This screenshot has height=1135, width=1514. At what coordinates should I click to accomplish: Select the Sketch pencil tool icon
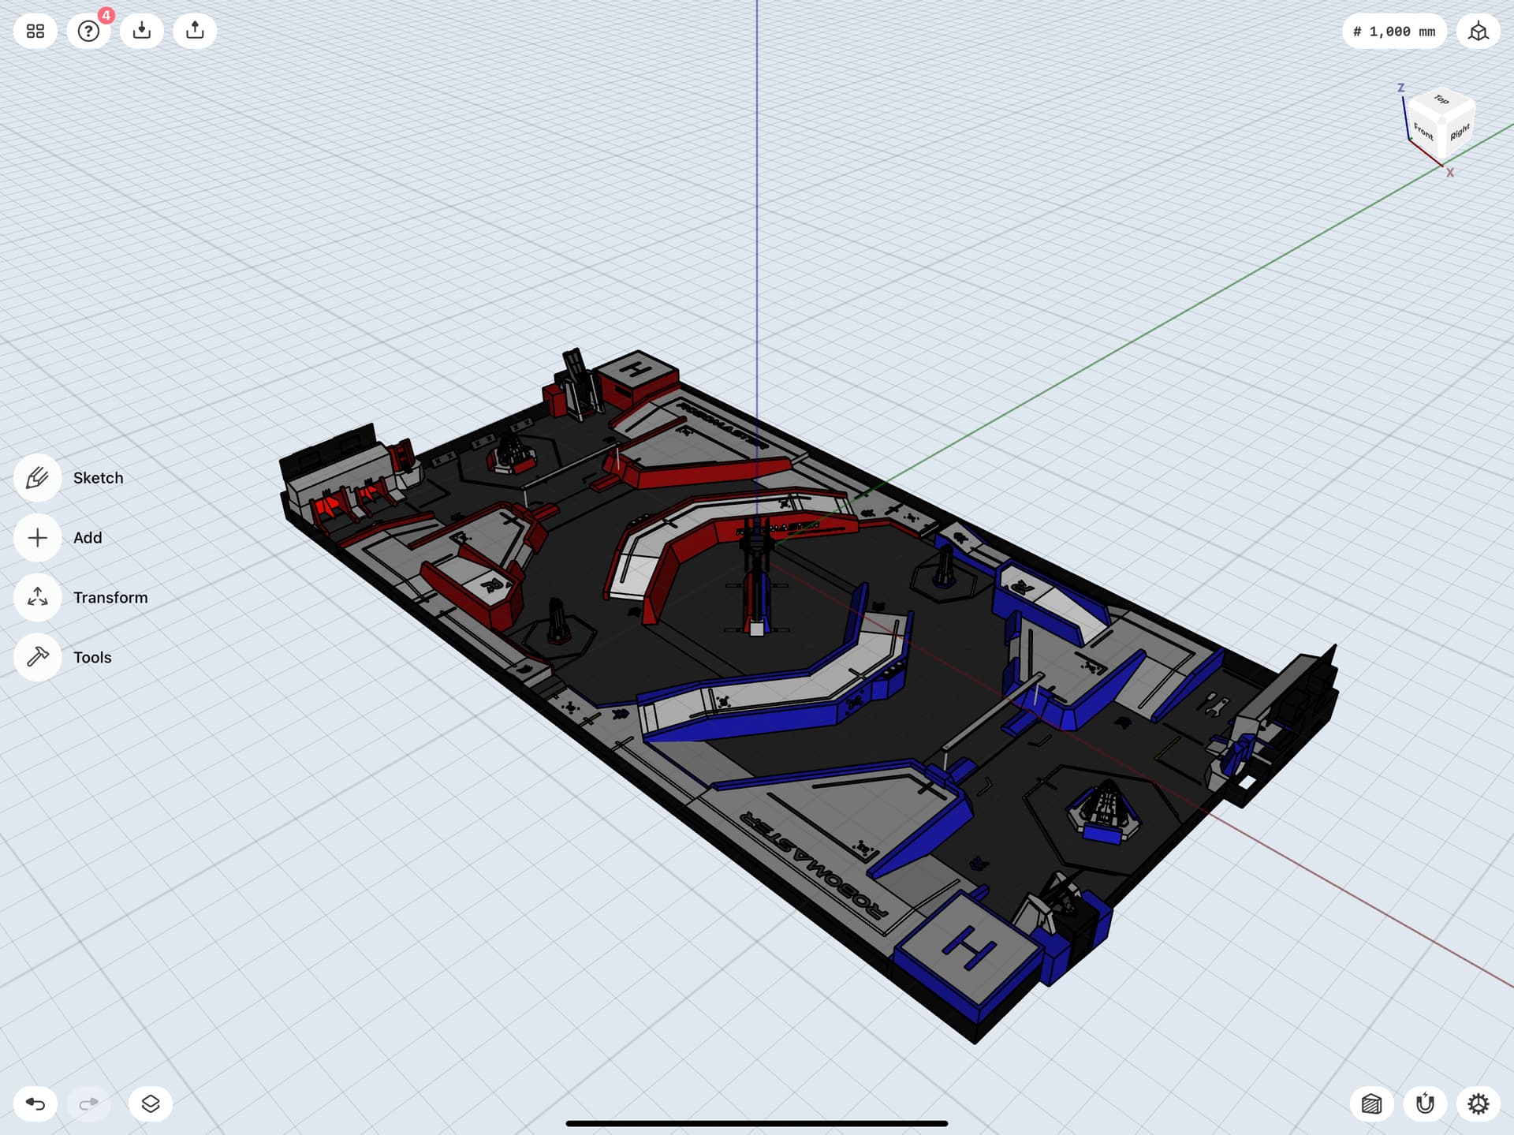point(38,478)
